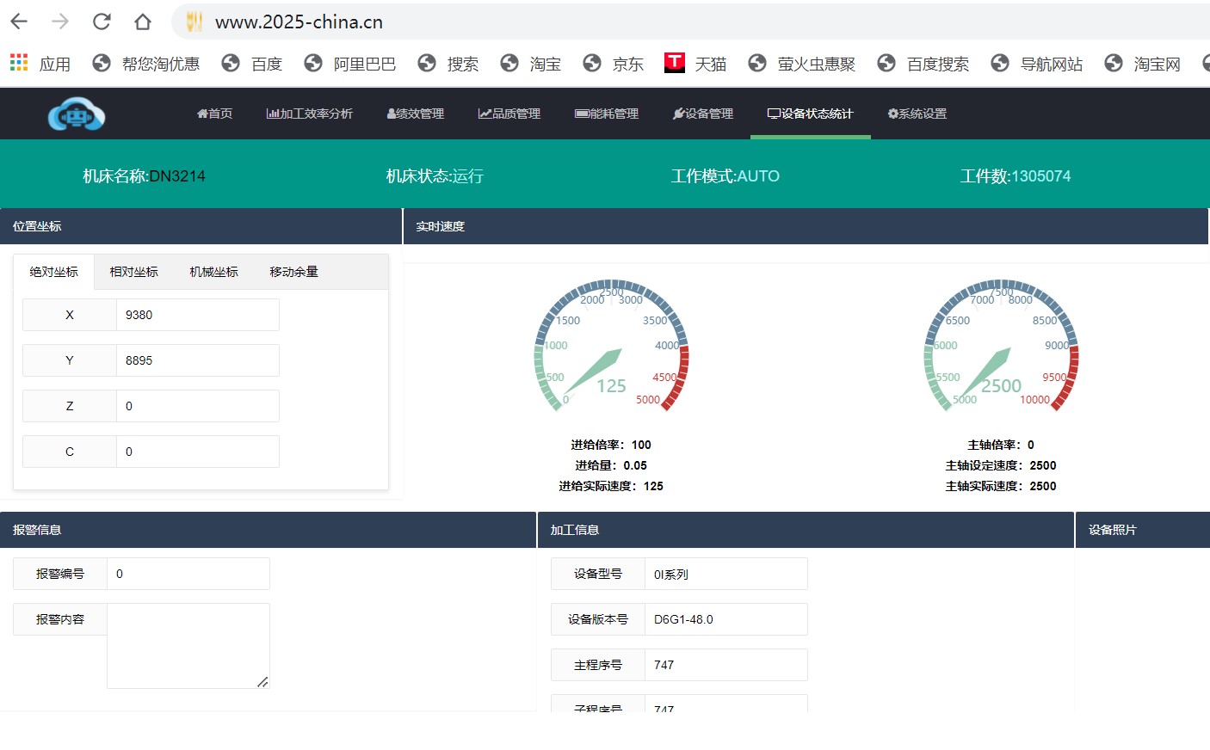1210x750 pixels.
Task: Click the browser forward arrow
Action: click(x=60, y=22)
